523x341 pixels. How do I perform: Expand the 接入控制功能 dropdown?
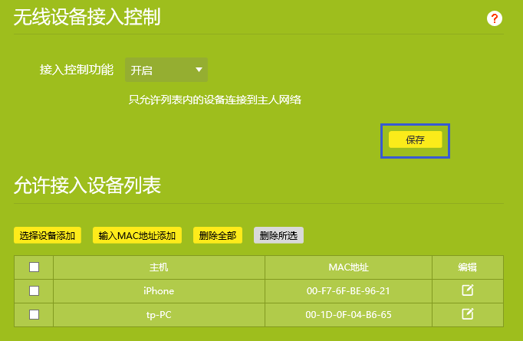pyautogui.click(x=166, y=70)
